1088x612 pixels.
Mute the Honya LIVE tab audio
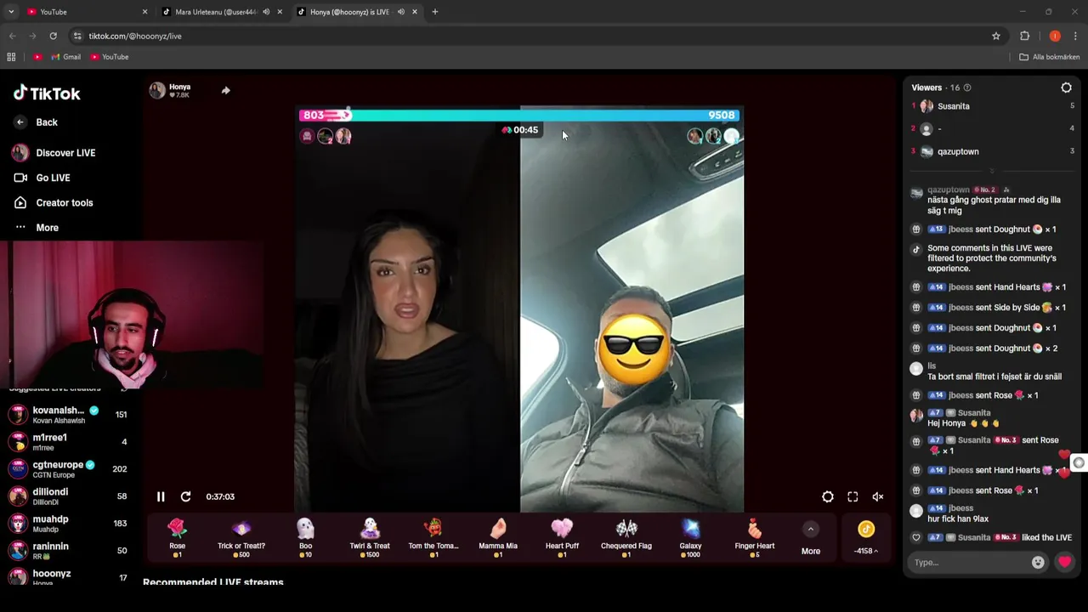[400, 12]
